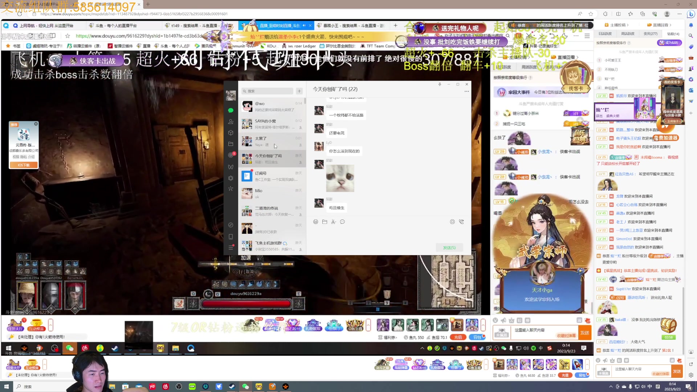
Task: Click the plus button beside WeChat search
Action: (299, 91)
